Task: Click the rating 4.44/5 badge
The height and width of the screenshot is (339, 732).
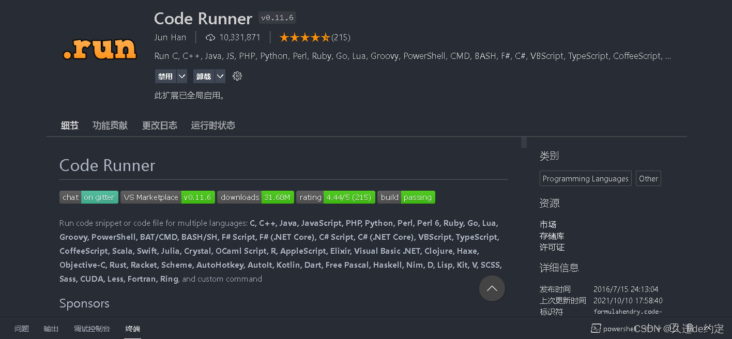Action: coord(335,197)
